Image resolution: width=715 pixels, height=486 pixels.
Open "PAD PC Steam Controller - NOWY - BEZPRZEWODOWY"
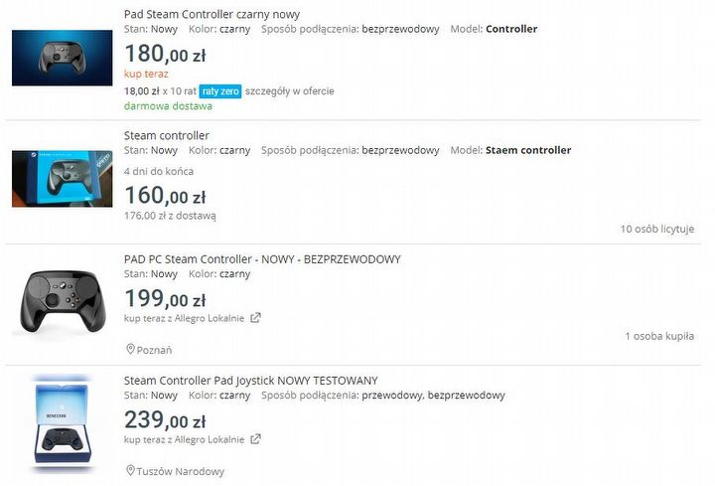pos(262,259)
